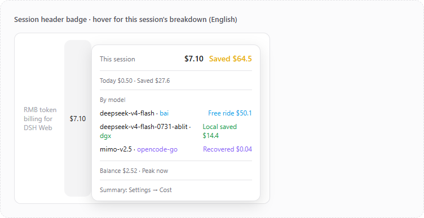Click the 'Recovered $0.04' label
Viewport: 424px width, 218px height.
coord(227,149)
